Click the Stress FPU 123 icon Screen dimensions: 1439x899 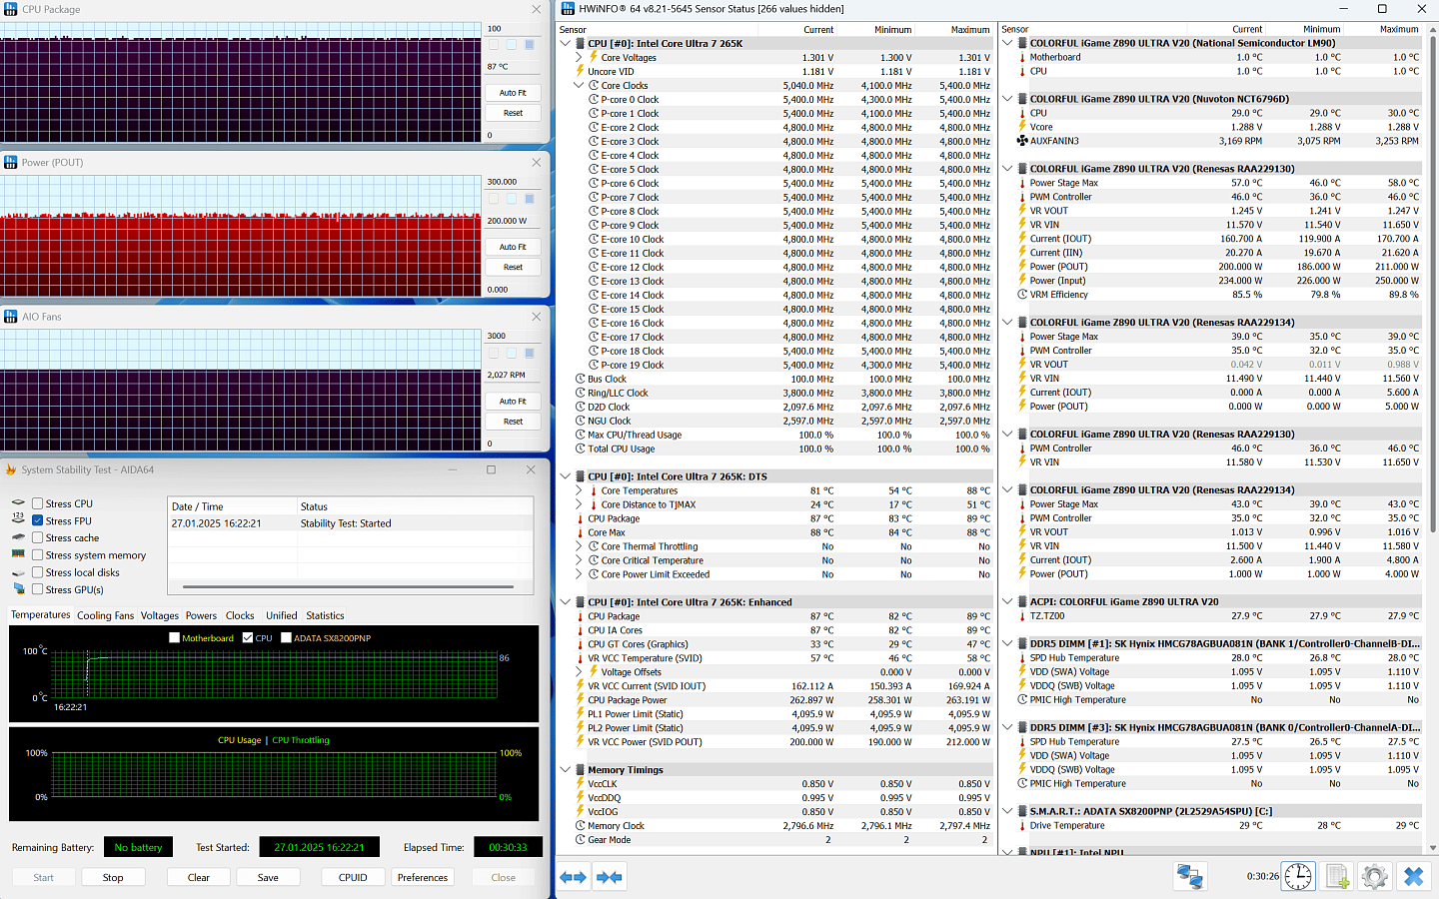click(18, 519)
